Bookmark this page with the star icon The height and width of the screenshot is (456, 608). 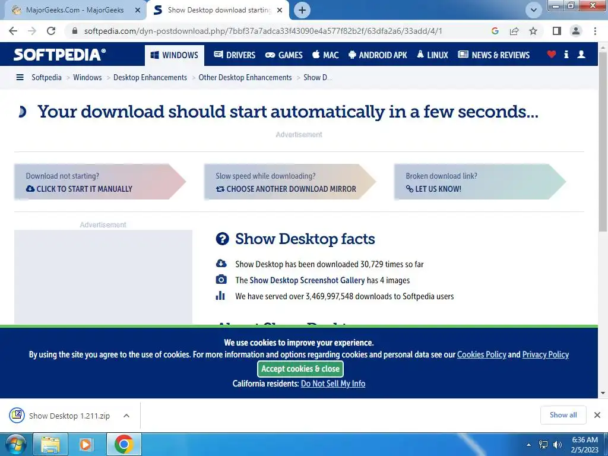[x=533, y=31]
